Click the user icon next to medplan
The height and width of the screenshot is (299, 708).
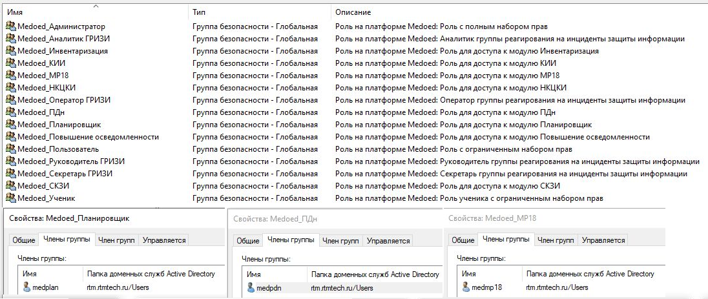point(27,286)
